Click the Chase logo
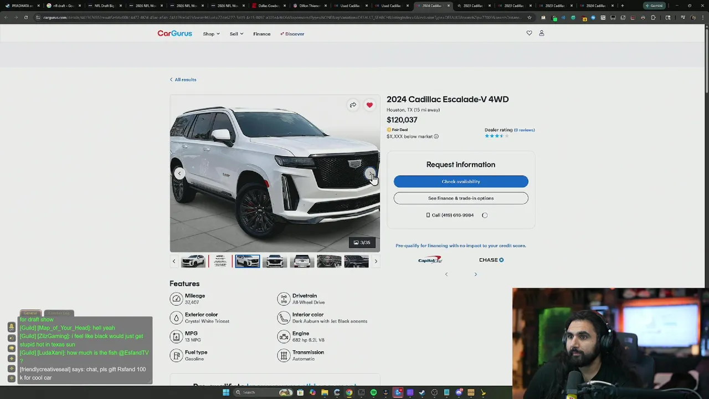This screenshot has height=399, width=709. (491, 259)
